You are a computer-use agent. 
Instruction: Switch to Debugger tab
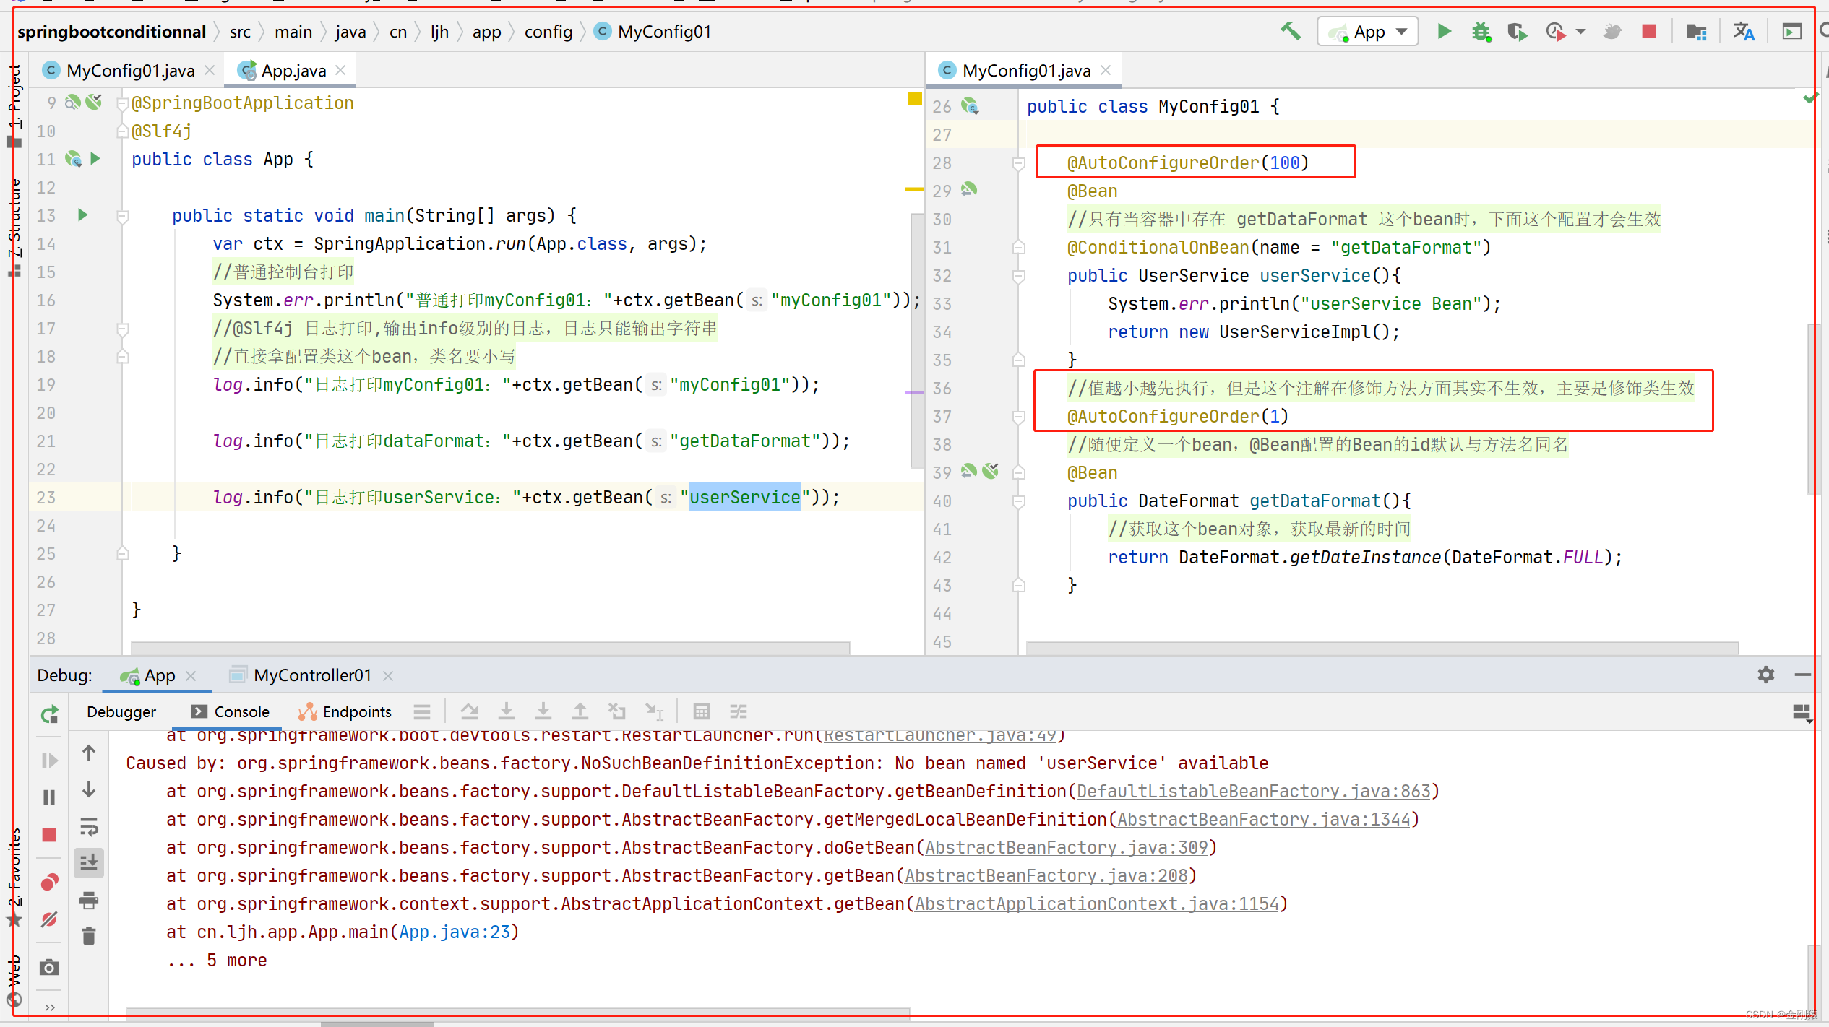(x=121, y=712)
